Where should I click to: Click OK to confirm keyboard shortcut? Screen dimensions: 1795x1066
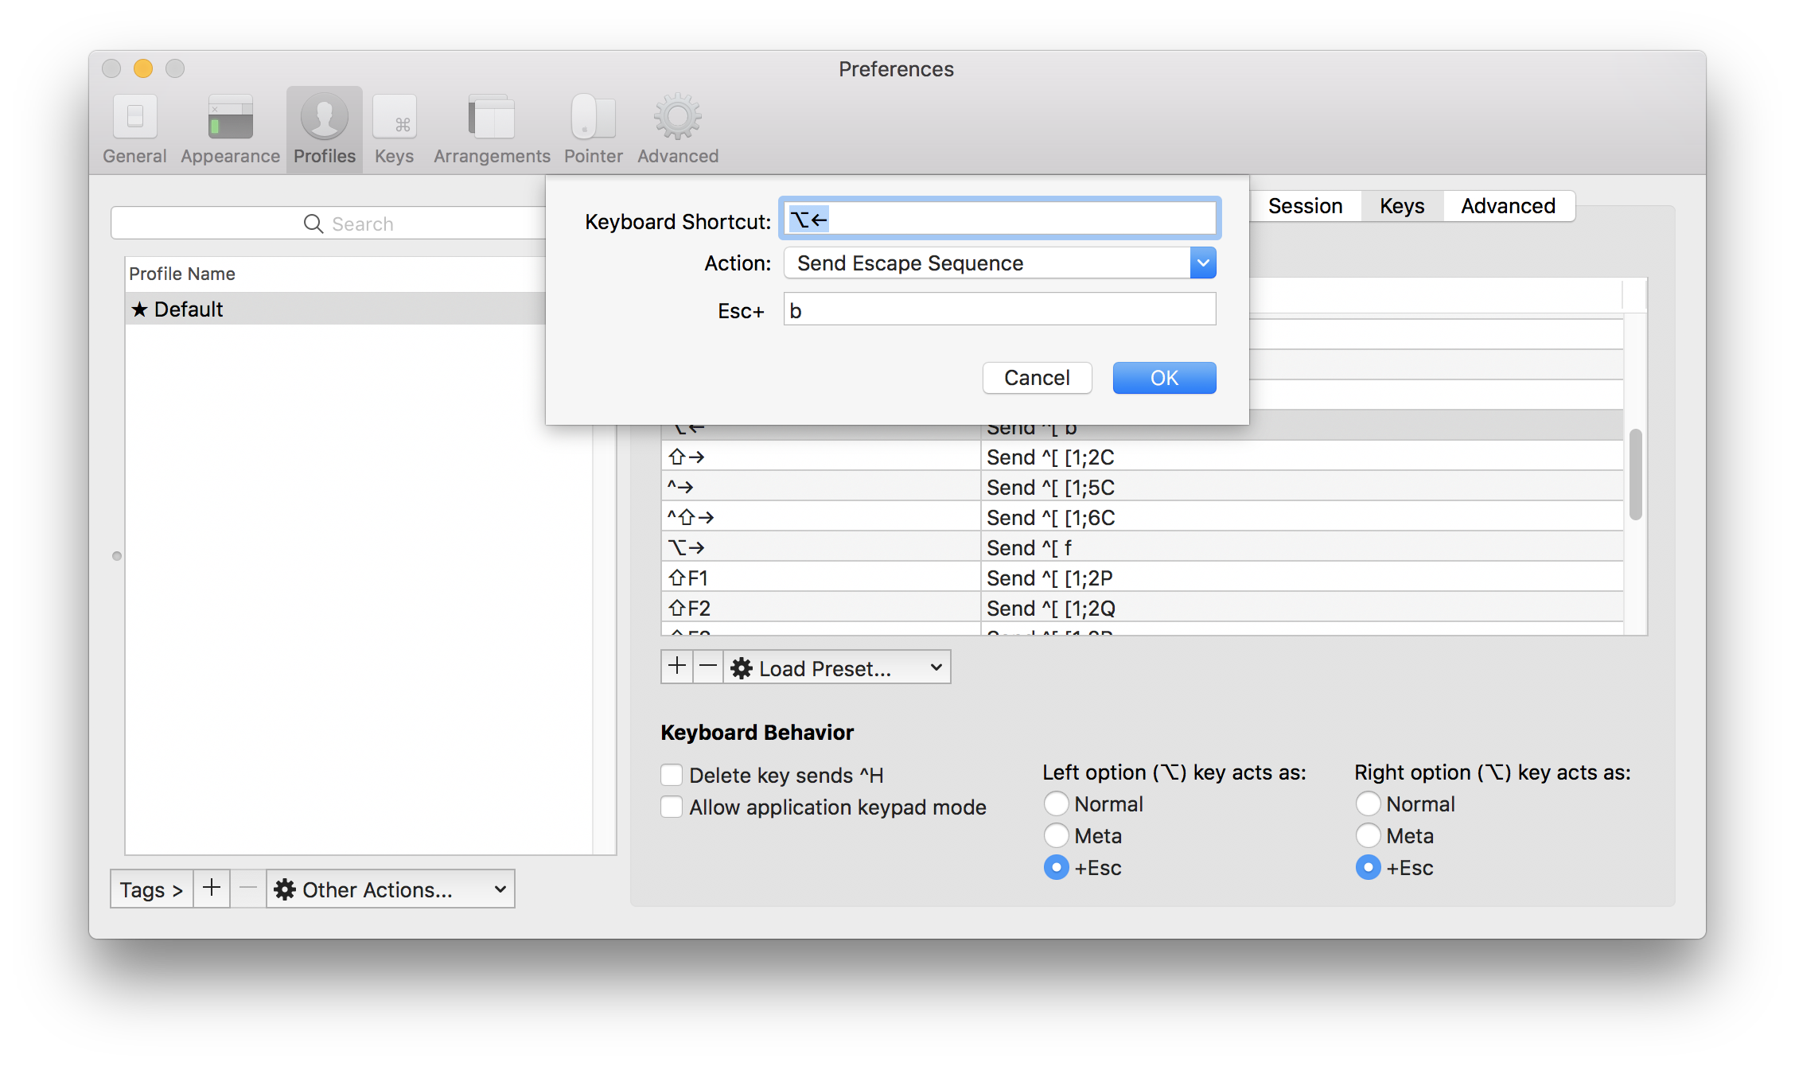(x=1163, y=378)
